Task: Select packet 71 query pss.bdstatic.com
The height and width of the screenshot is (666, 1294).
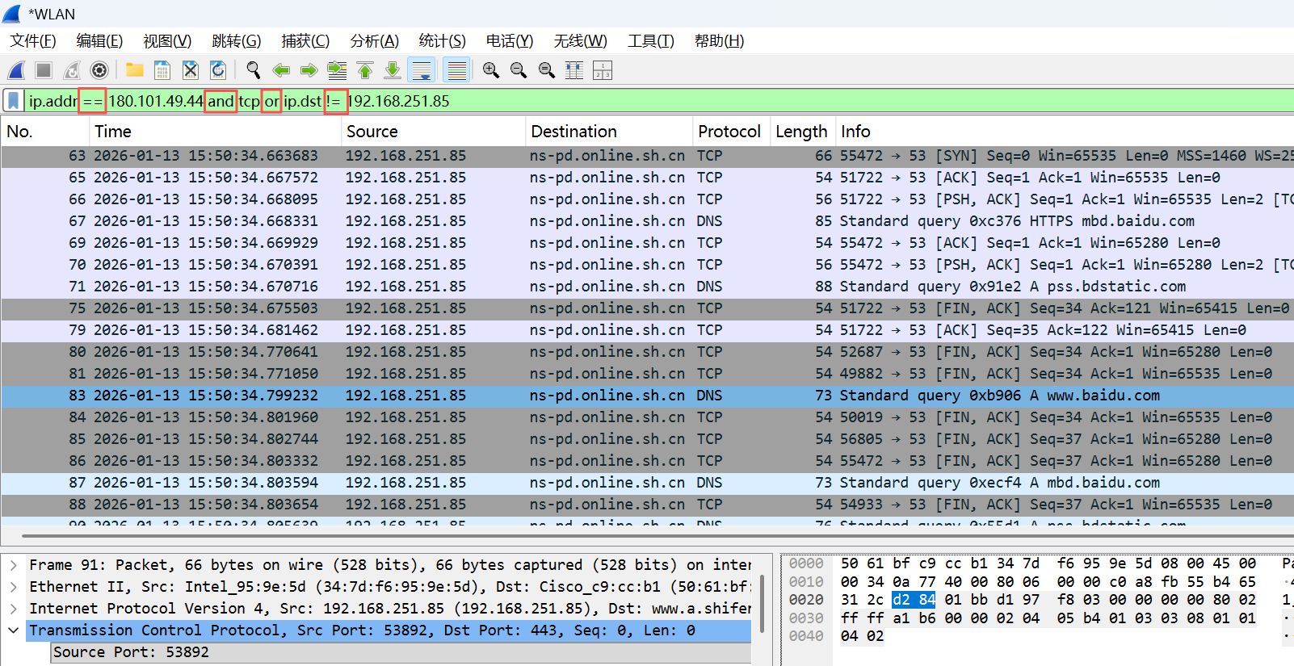Action: pos(647,287)
